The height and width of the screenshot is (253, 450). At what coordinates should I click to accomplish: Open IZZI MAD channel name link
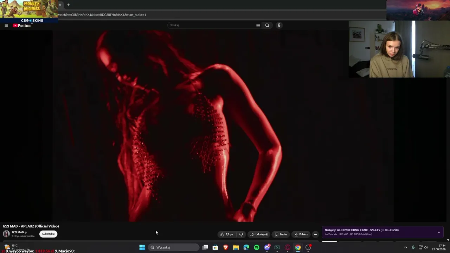[x=18, y=232]
